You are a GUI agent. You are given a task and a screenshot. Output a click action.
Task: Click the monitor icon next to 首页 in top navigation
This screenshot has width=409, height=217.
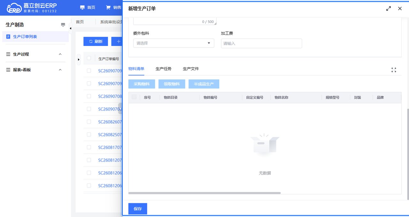coord(82,7)
